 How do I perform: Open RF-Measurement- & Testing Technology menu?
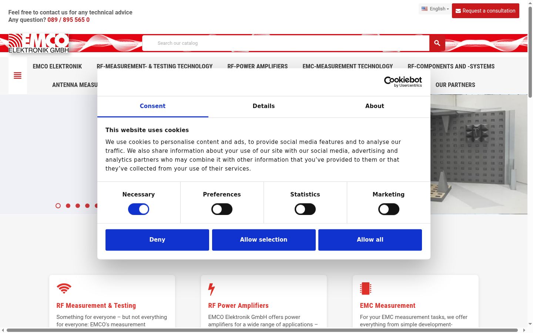click(x=155, y=67)
